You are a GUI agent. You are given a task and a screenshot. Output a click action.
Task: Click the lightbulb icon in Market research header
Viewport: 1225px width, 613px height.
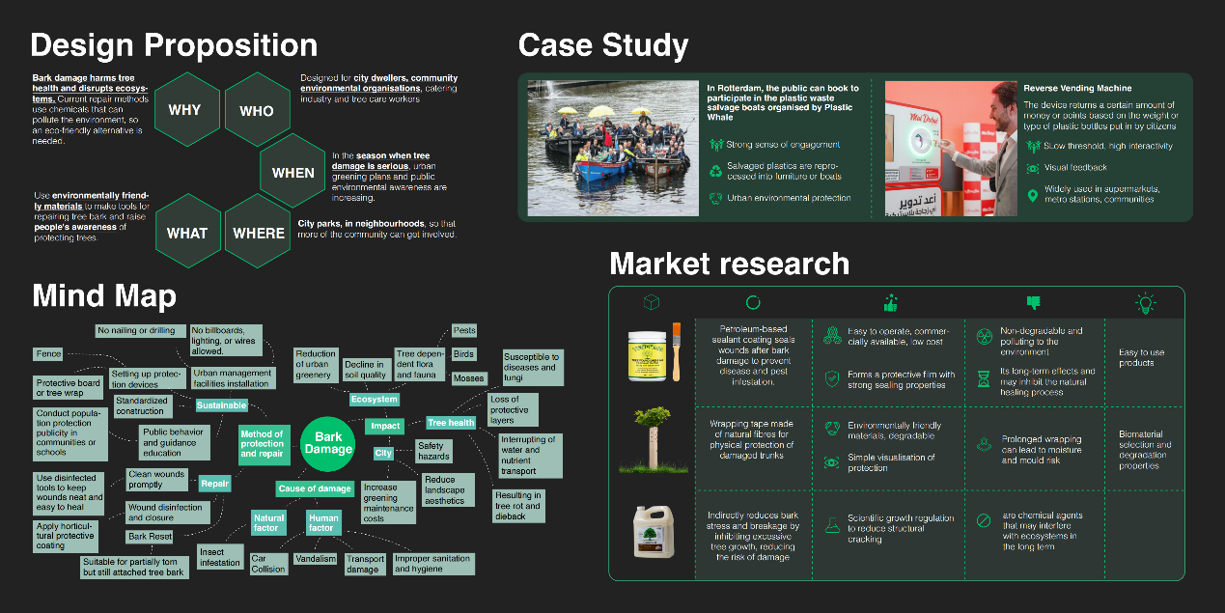[1145, 303]
